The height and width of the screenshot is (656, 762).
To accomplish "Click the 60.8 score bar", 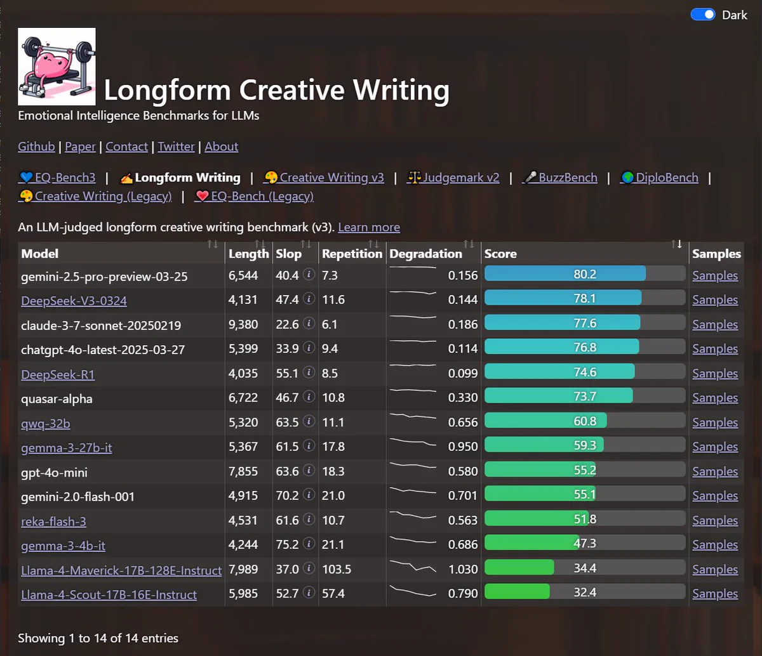I will [x=585, y=421].
